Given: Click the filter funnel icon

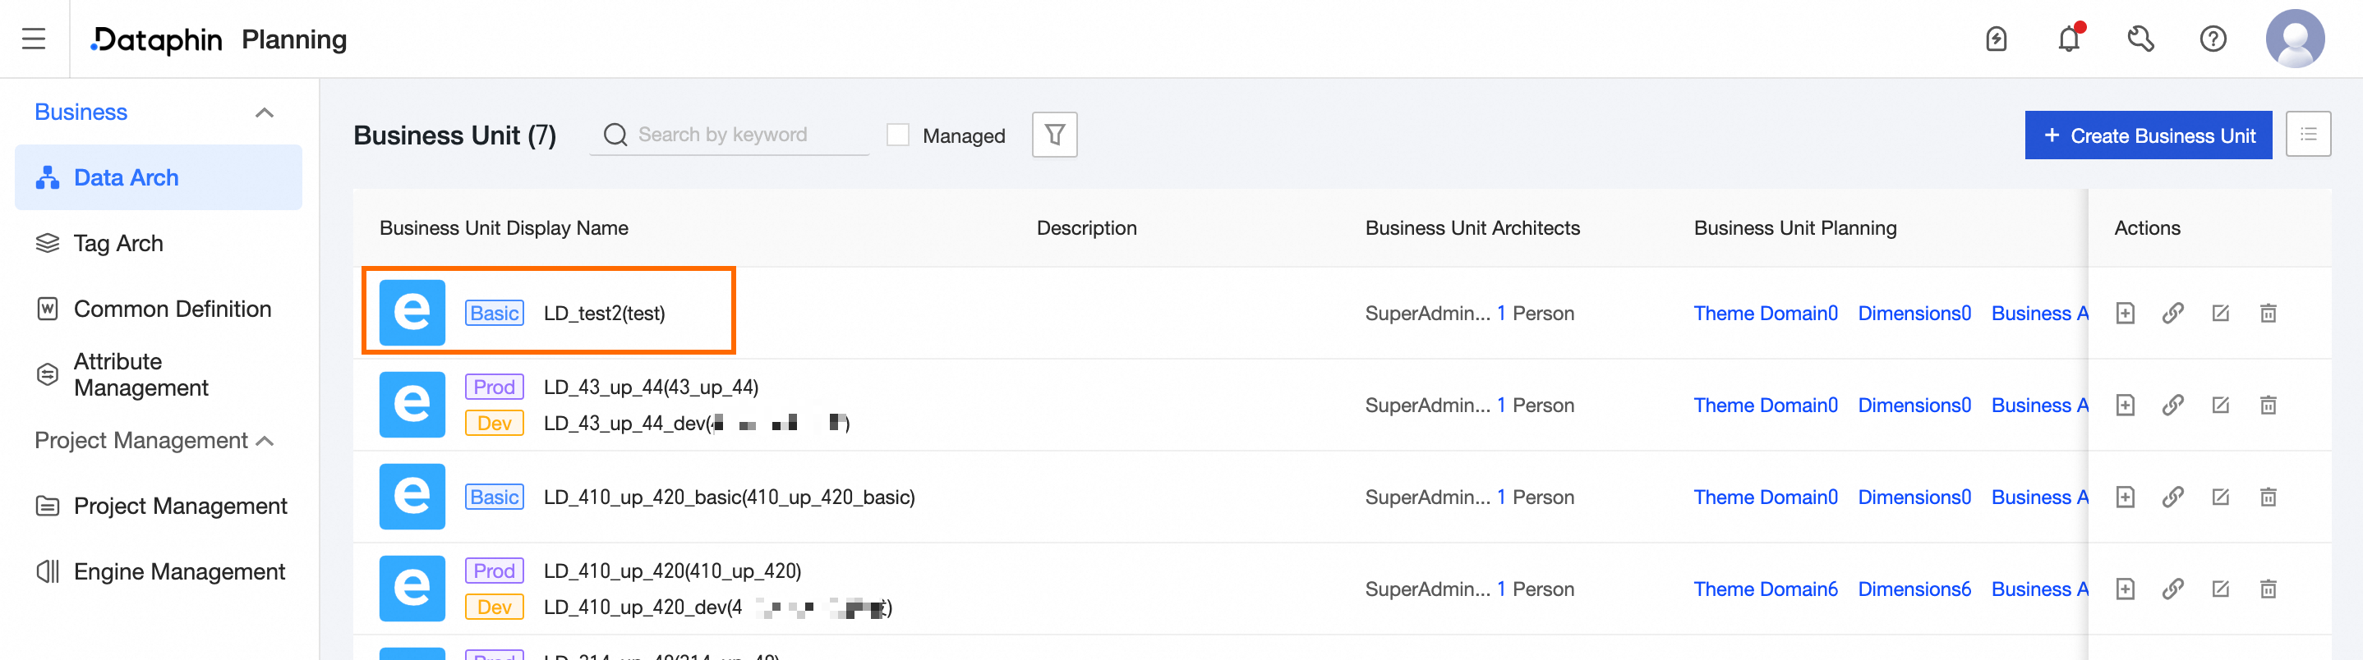Looking at the screenshot, I should coord(1055,135).
